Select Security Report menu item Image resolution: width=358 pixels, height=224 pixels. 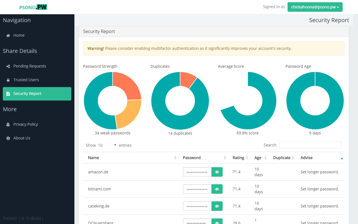[x=37, y=94]
